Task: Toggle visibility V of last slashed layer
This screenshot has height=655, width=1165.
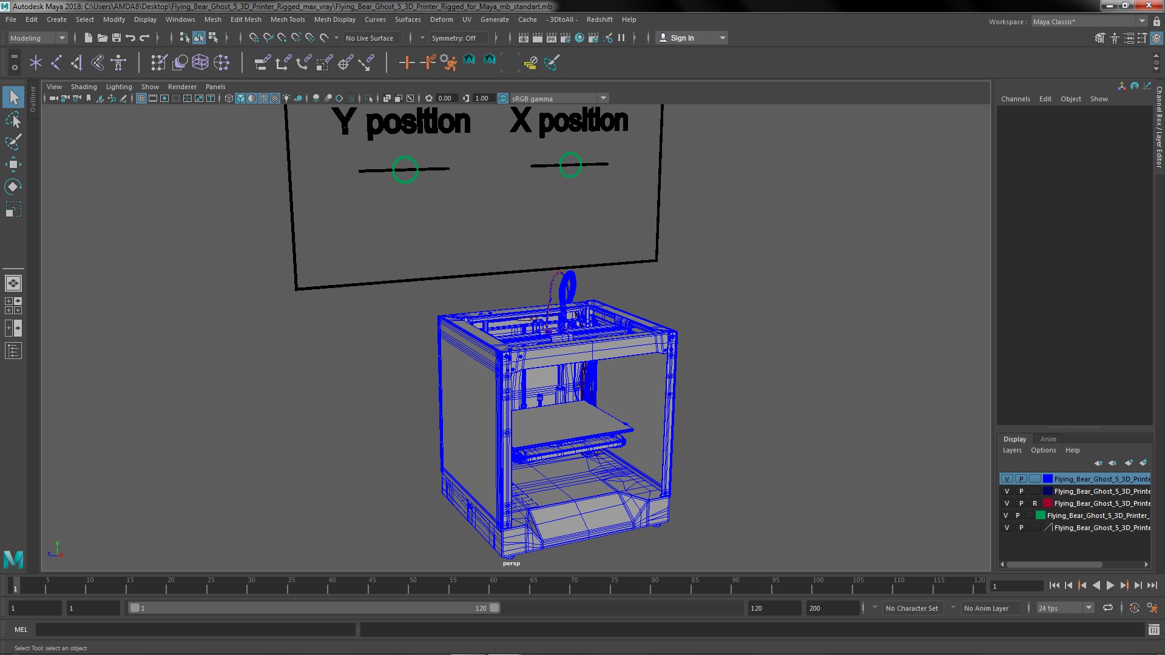Action: point(1007,528)
